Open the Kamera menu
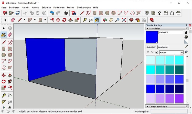Image resolution: width=192 pixels, height=114 pixels. pyautogui.click(x=35, y=7)
